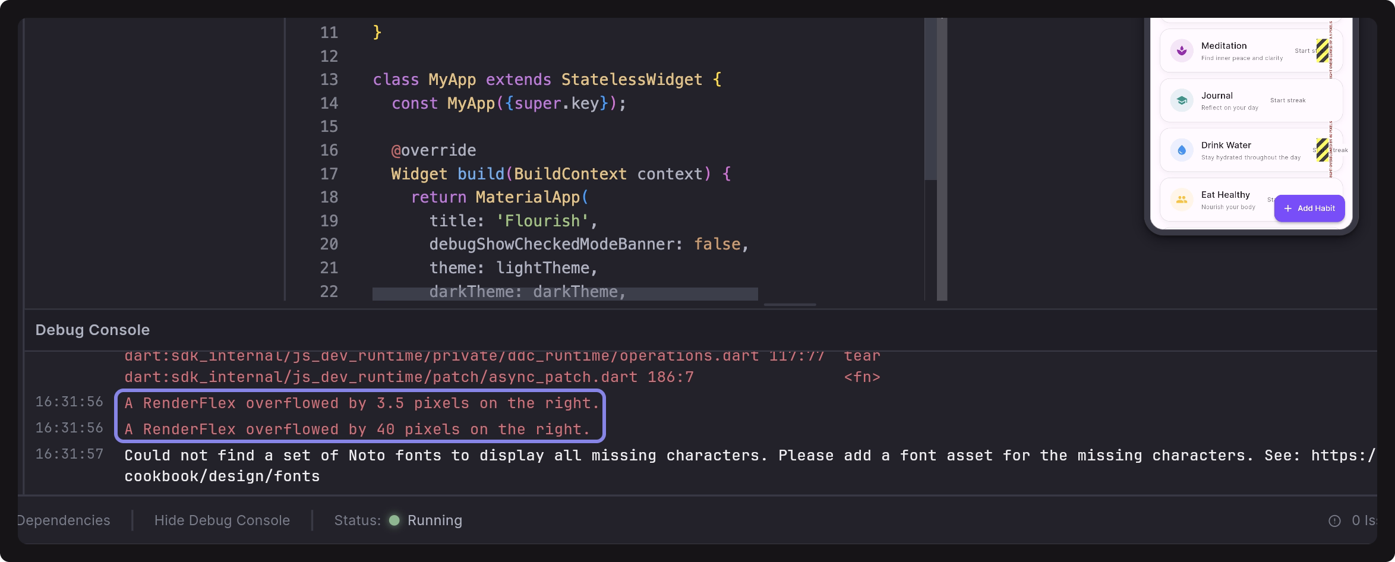Hide the Debug Console
Image resolution: width=1395 pixels, height=562 pixels.
[x=222, y=520]
